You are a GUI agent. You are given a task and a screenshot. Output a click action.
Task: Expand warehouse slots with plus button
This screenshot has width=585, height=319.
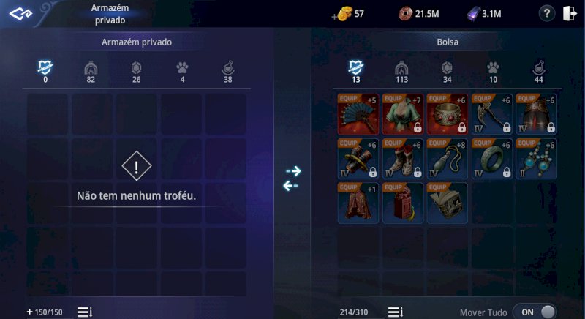(30, 312)
